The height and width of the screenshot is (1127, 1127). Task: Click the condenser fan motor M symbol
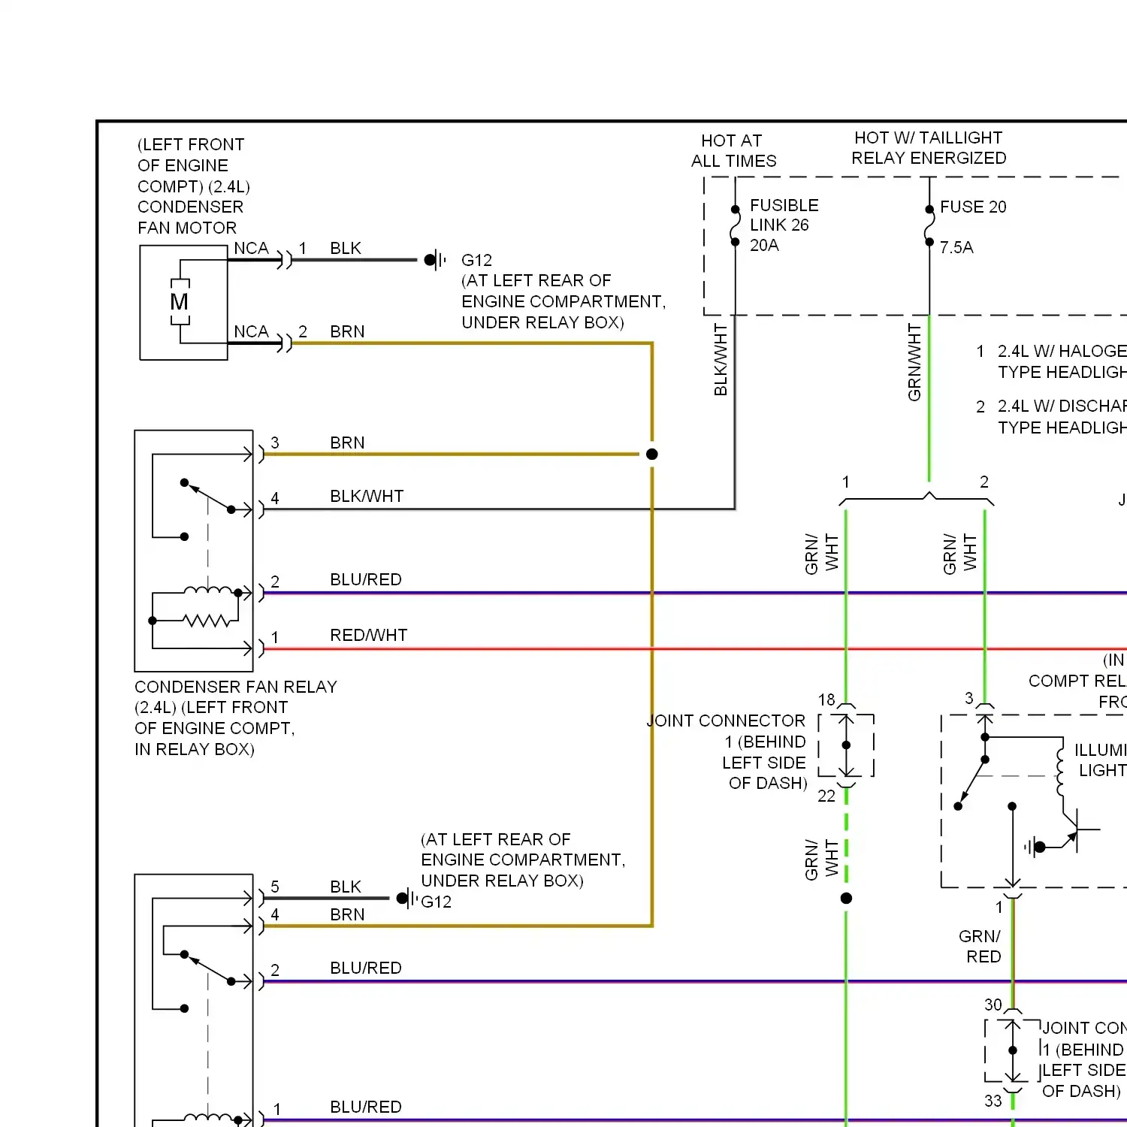pos(180,302)
